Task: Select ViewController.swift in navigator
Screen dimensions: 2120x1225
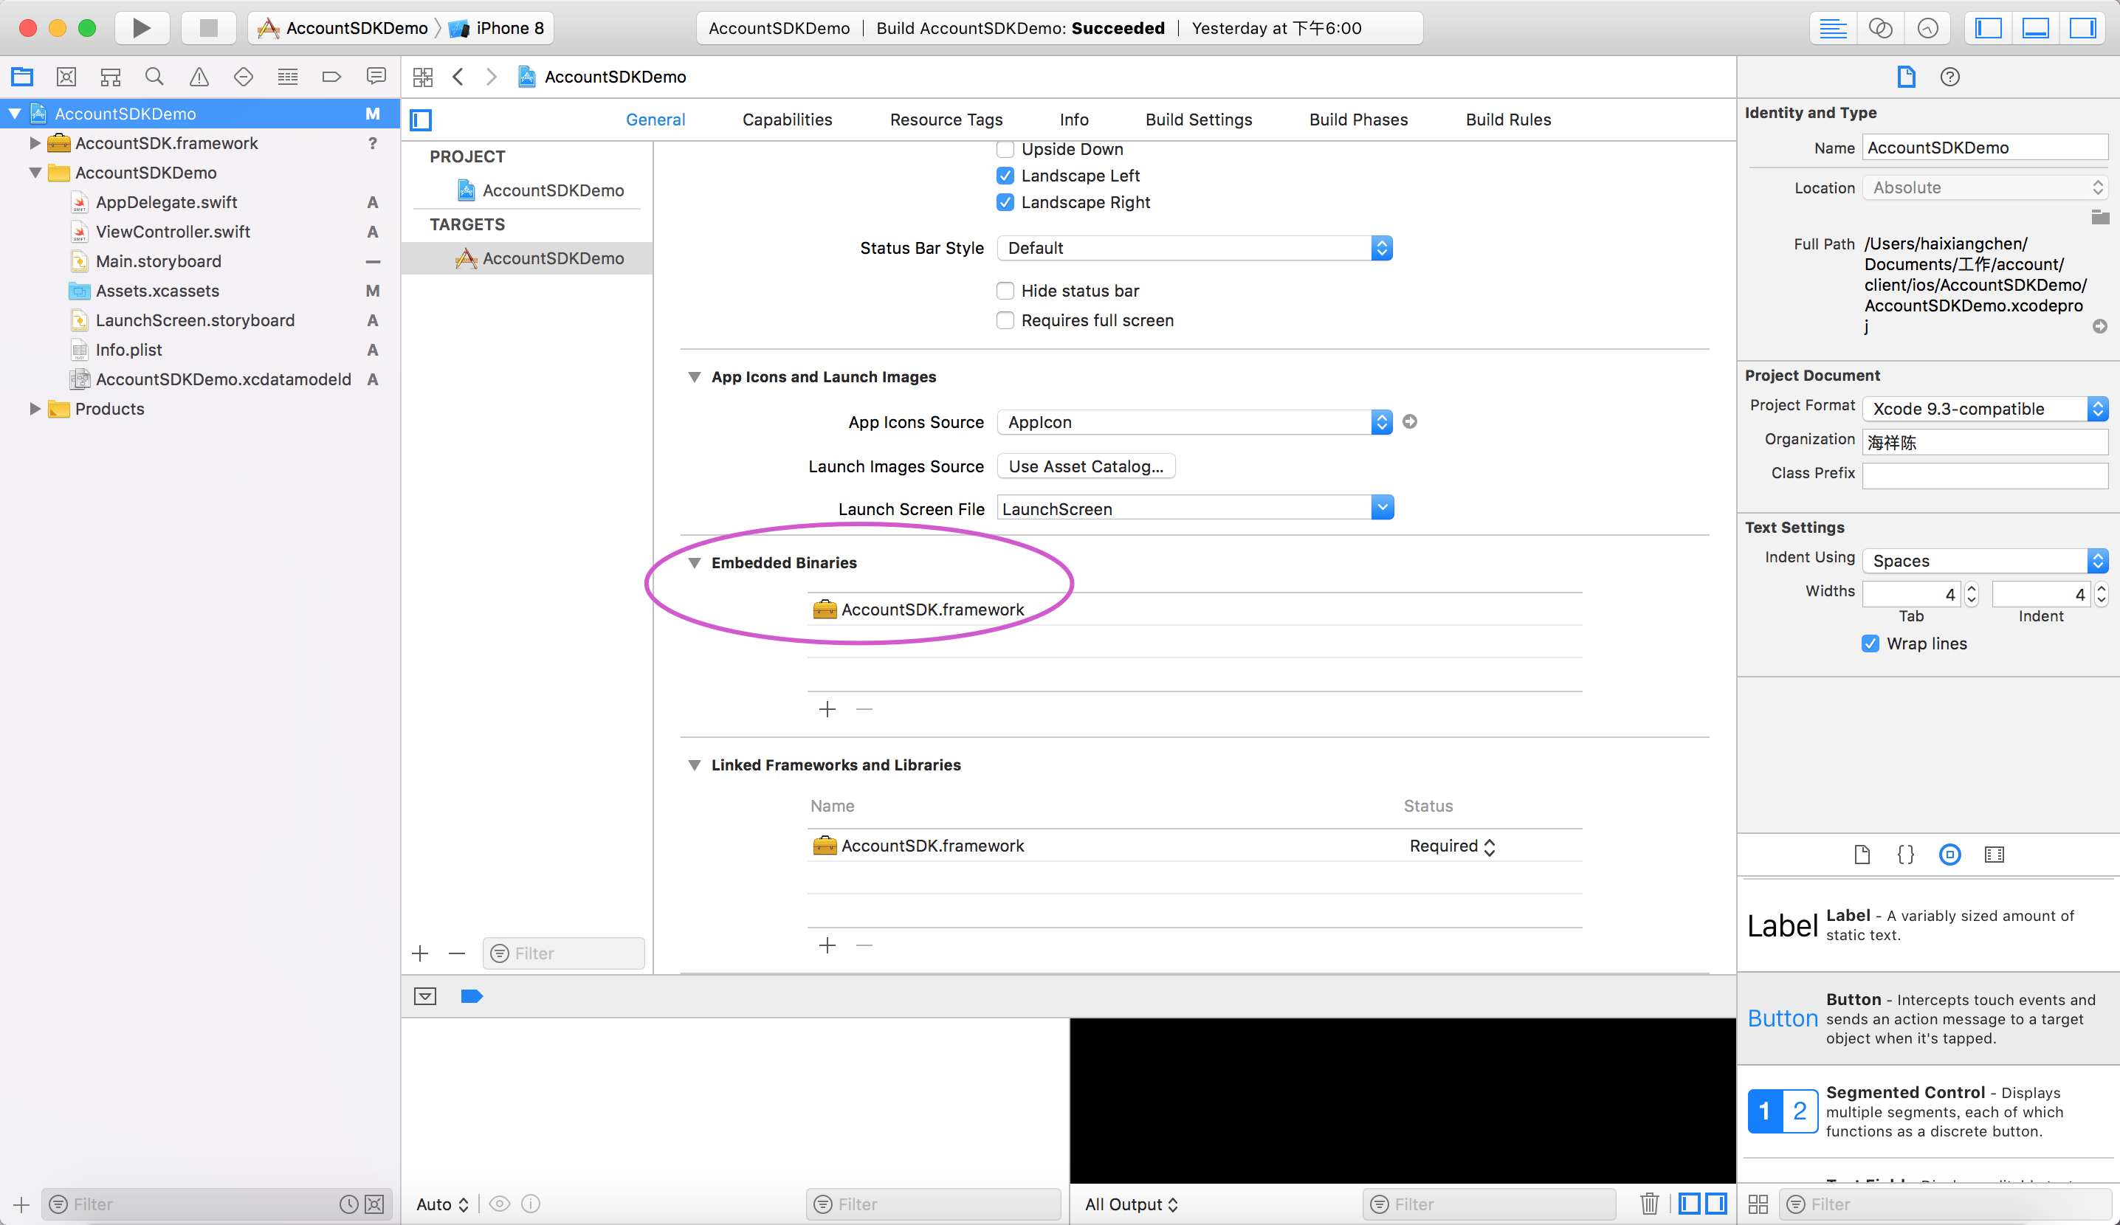Action: click(x=173, y=231)
